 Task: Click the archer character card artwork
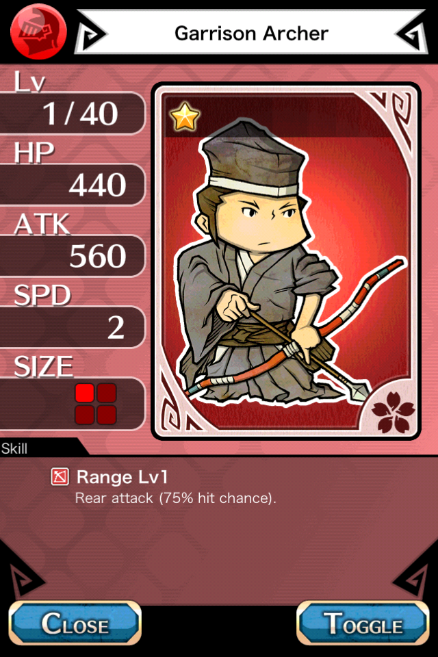click(x=286, y=261)
